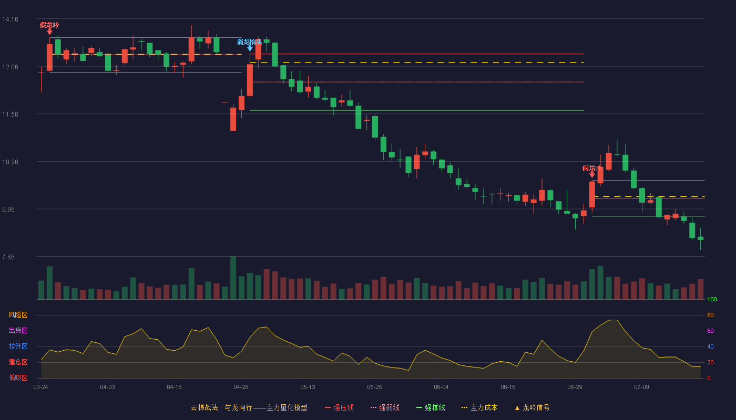
Task: Click the 拉升区 zone label
Action: pyautogui.click(x=18, y=346)
